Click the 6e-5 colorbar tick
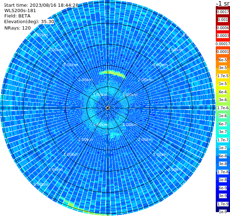The width and height of the screenshot is (230, 216). pyautogui.click(x=223, y=60)
